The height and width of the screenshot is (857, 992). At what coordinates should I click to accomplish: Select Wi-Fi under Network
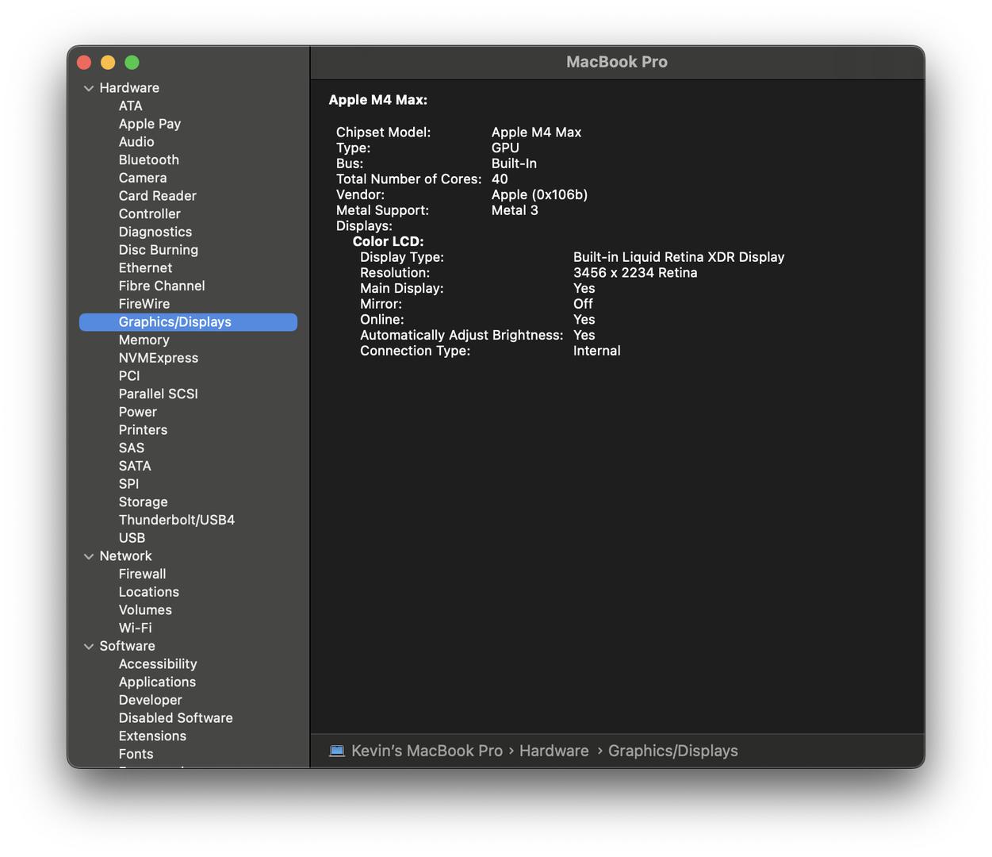135,628
